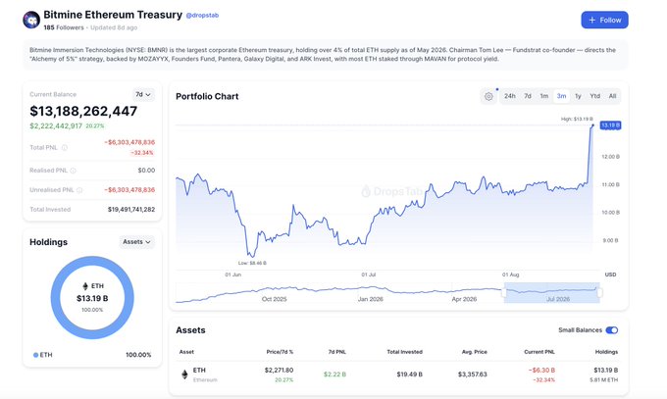Image resolution: width=667 pixels, height=399 pixels.
Task: Select the 1m chart range tab
Action: tap(544, 96)
